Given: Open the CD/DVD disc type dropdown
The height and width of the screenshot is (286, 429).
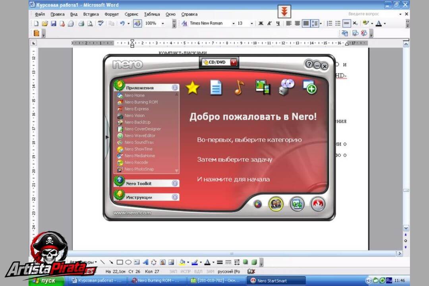Looking at the screenshot, I should (234, 62).
